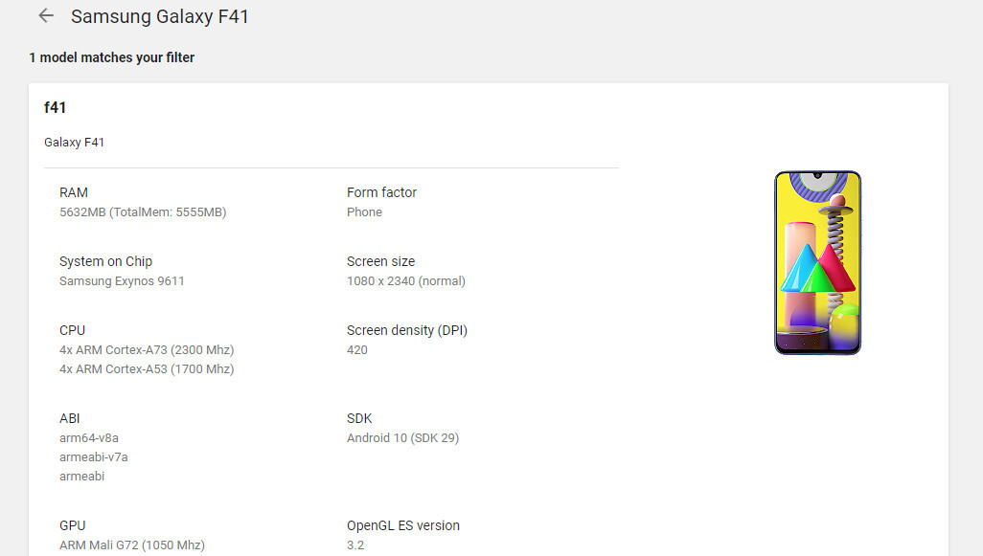Select the 4x ARM Cortex-A53 CPU line
Viewport: 983px width, 556px height.
click(147, 369)
